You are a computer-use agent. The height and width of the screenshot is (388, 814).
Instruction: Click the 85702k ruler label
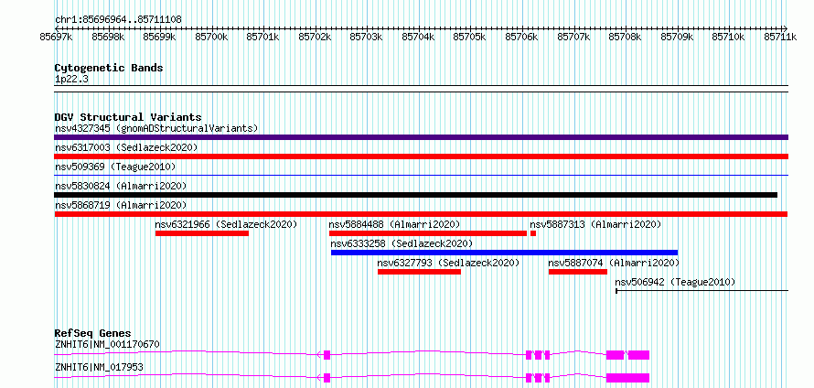315,37
